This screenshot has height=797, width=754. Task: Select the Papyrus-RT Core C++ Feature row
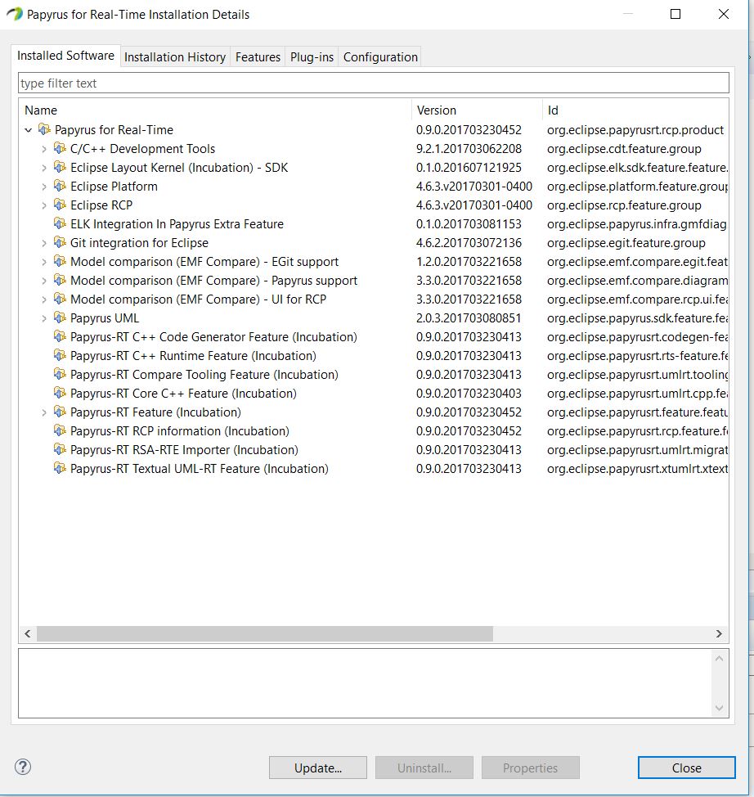tap(374, 393)
